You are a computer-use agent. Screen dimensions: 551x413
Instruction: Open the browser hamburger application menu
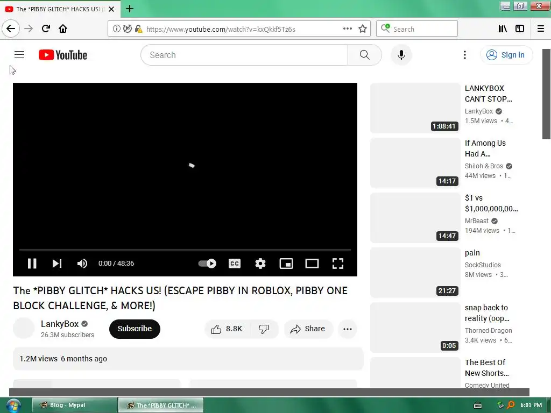pos(540,29)
